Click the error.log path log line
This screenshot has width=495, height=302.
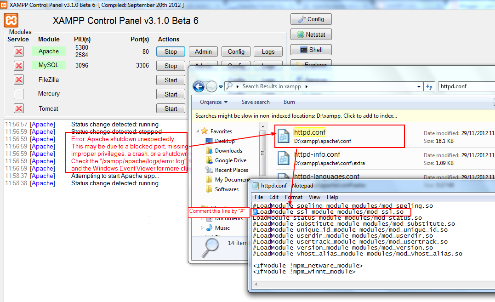coord(129,161)
